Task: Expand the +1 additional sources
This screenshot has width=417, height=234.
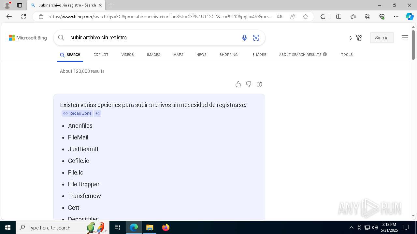Action: 97,113
